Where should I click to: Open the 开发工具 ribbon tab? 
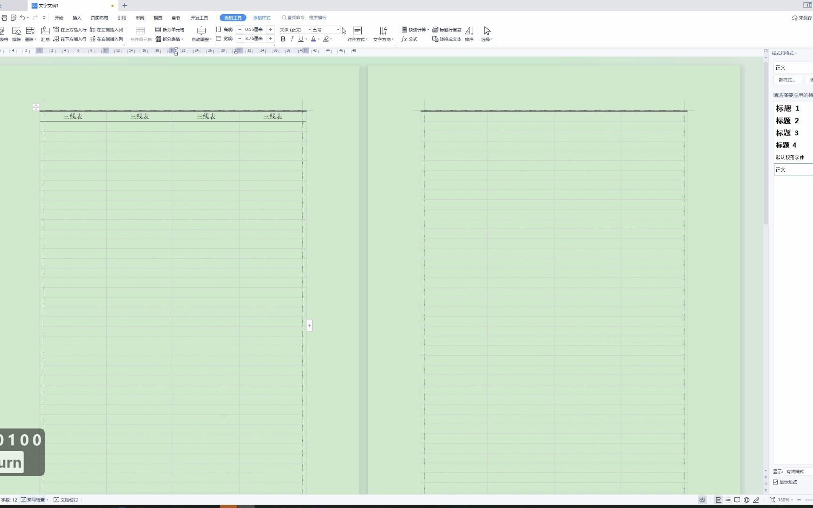tap(199, 18)
